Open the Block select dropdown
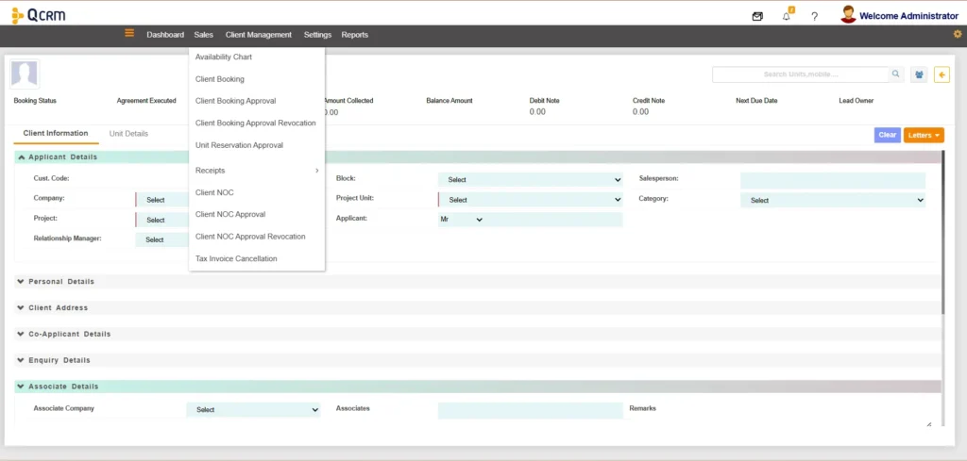The height and width of the screenshot is (461, 967). pos(531,180)
